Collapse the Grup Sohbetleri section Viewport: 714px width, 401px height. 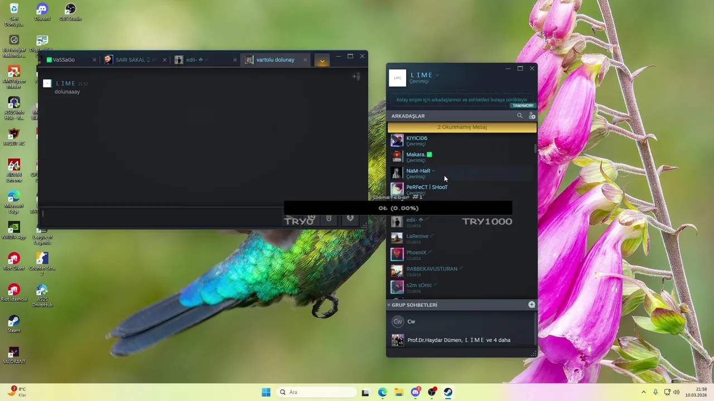389,305
